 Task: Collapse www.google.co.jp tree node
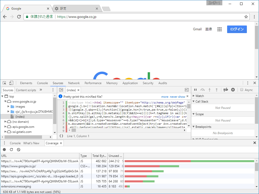pos(5,102)
